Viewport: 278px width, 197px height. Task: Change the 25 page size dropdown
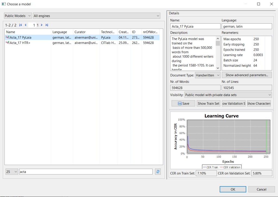(x=12, y=172)
